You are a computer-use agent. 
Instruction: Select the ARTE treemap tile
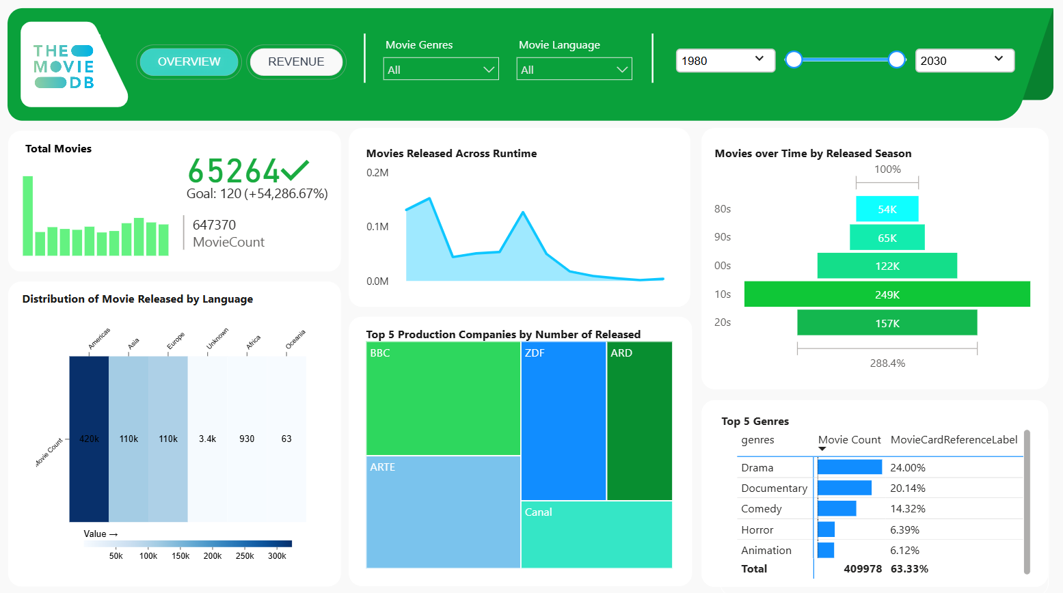point(443,512)
